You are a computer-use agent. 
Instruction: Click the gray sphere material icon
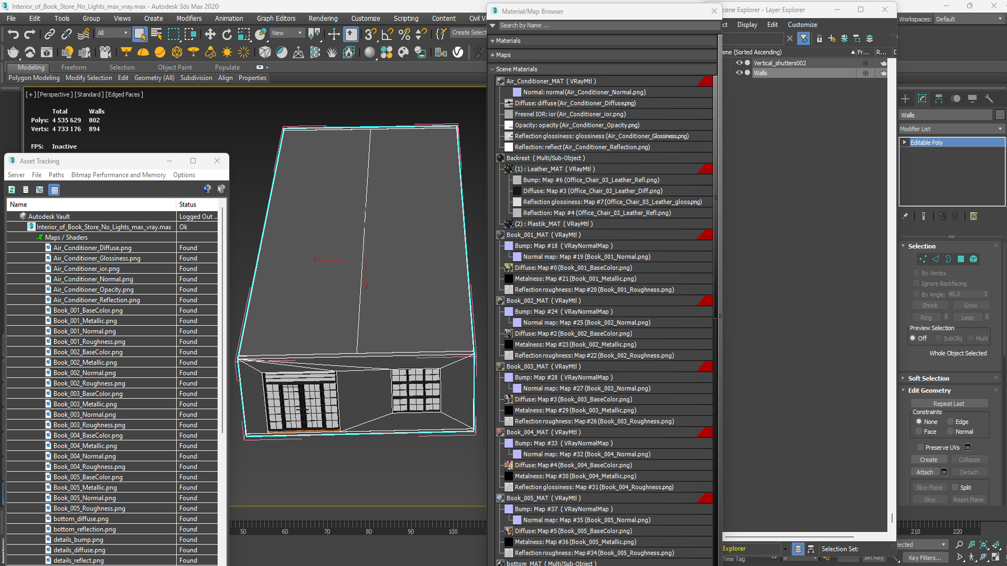[370, 52]
